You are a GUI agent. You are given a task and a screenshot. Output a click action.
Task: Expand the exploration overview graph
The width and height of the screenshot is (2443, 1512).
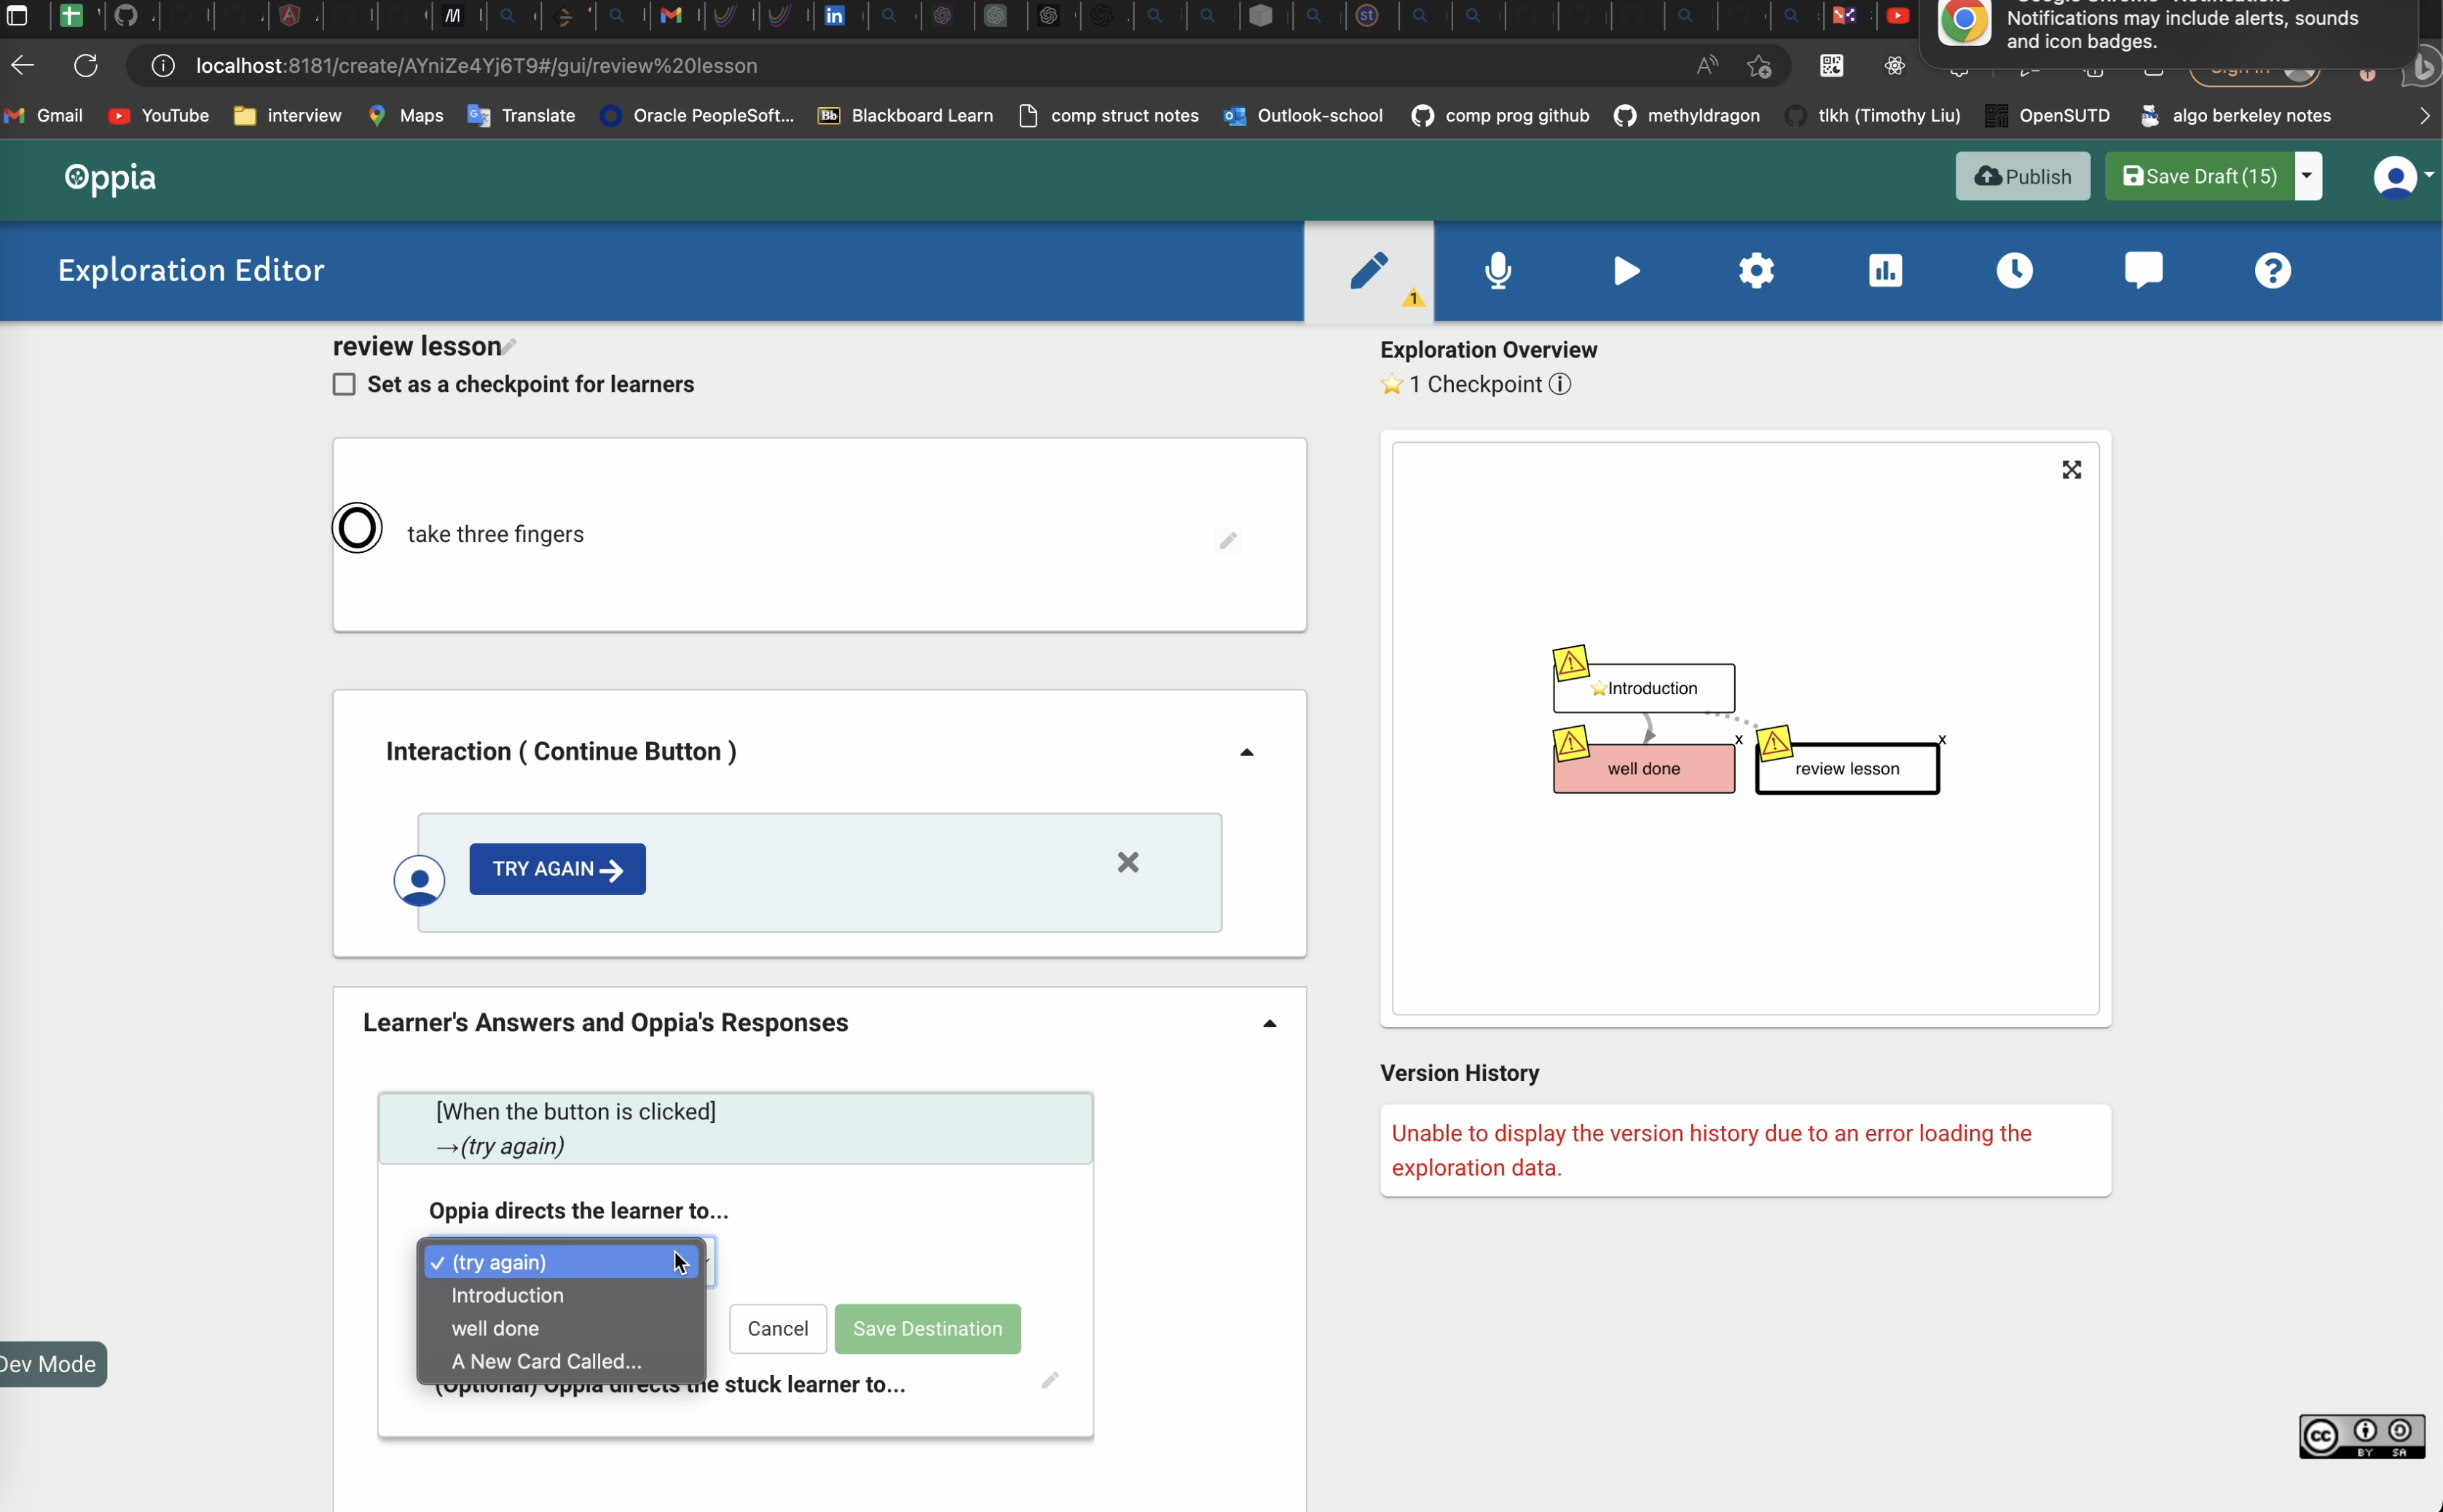(2071, 470)
